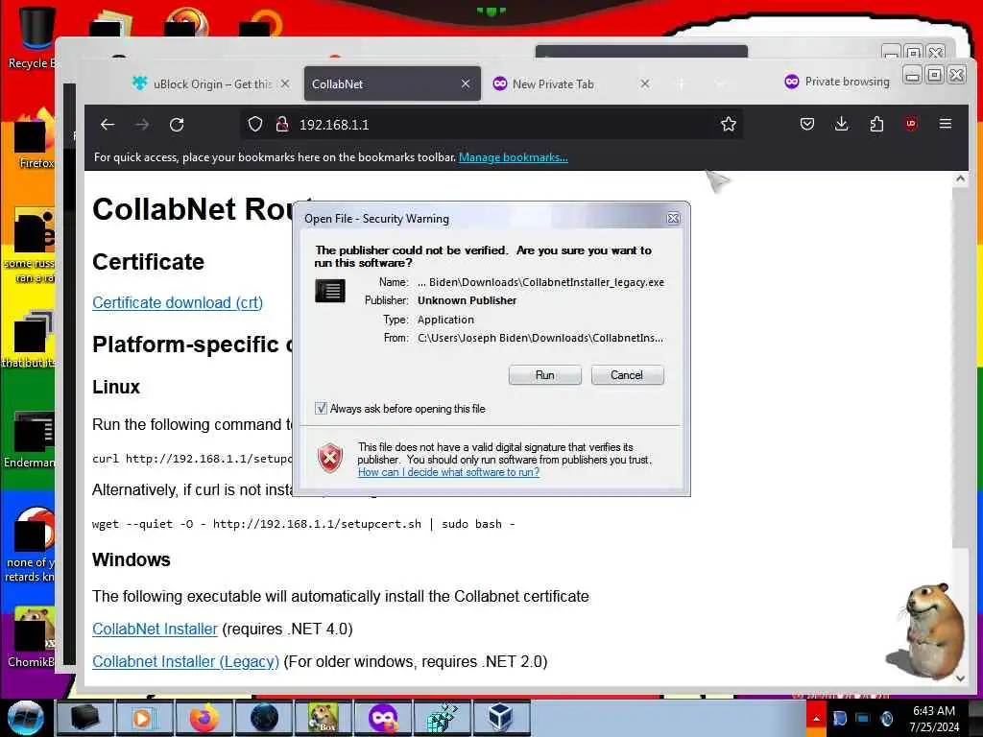Open the black box taskbar icon

tap(84, 718)
